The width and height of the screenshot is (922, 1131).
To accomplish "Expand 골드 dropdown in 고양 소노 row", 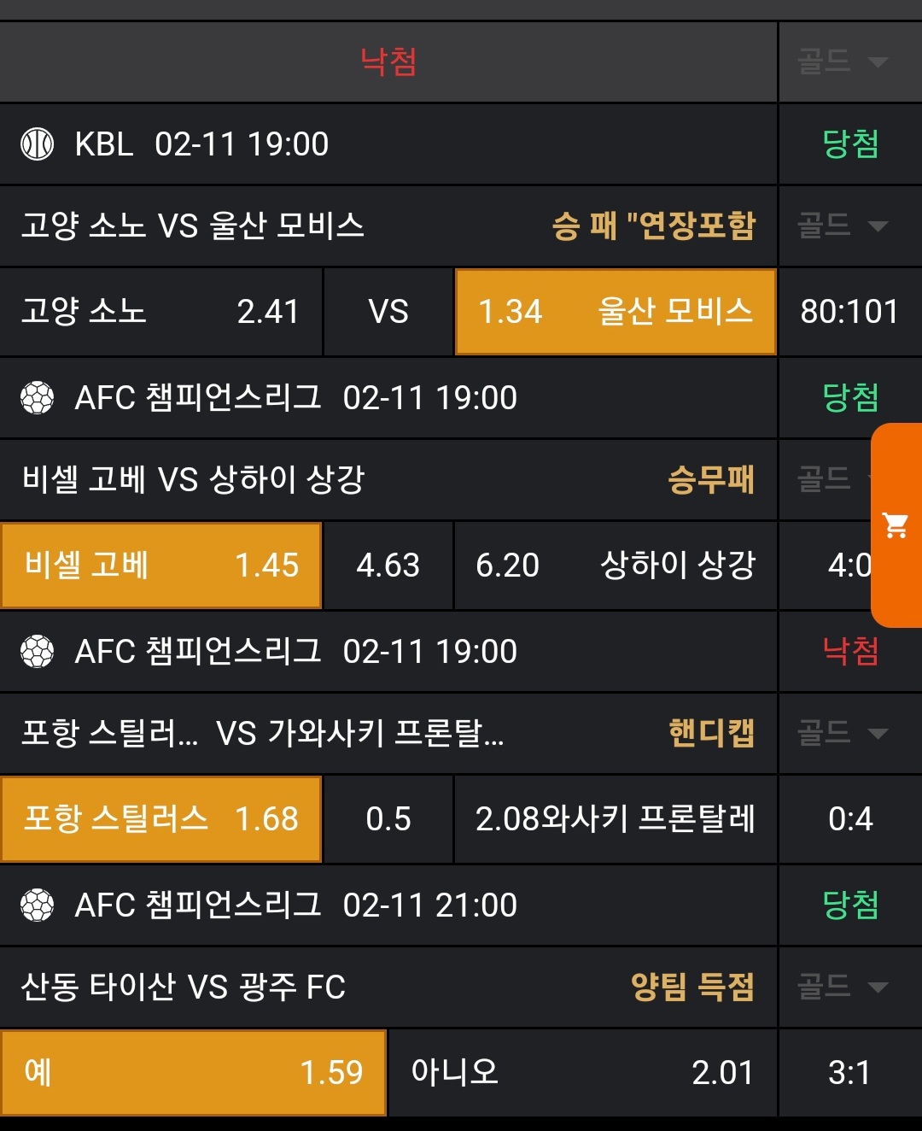I will coord(843,226).
